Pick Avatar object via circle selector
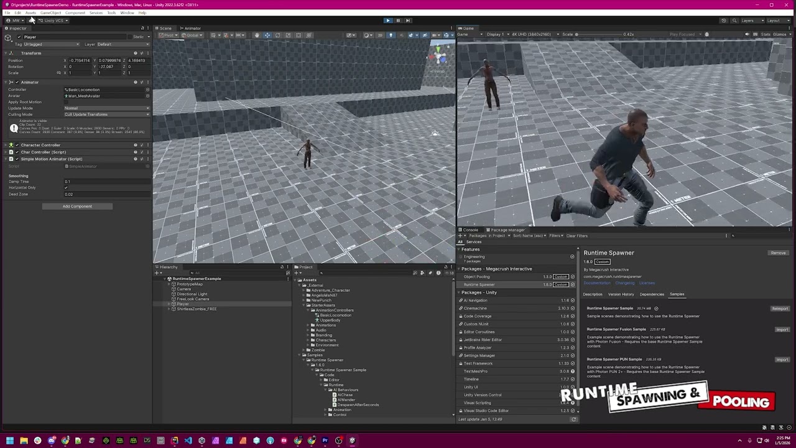Screen dimensions: 796x448 (x=147, y=96)
